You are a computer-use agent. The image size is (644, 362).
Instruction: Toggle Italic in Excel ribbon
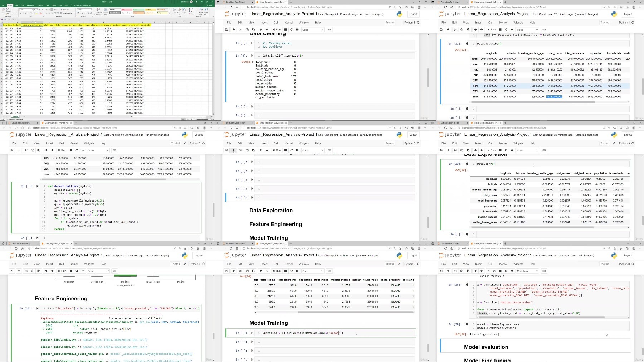[x=23, y=13]
